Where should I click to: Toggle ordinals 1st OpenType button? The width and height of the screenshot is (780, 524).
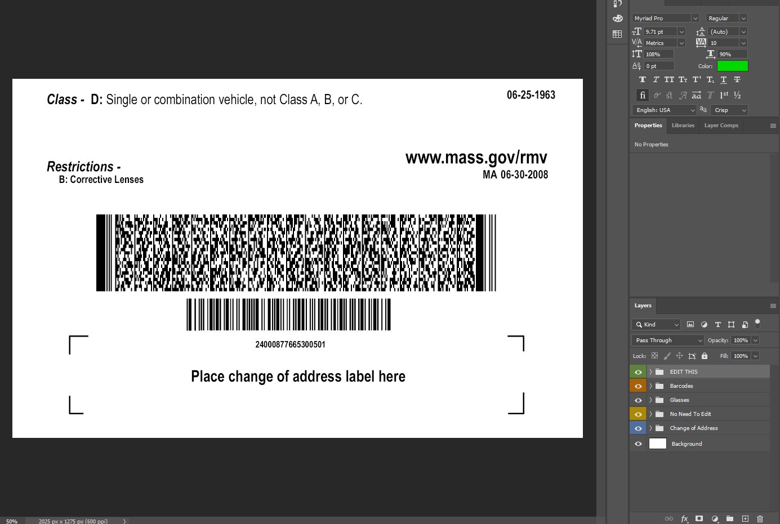point(724,95)
